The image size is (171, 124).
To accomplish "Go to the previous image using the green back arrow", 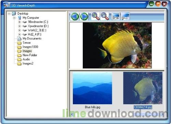I will [x=75, y=16].
